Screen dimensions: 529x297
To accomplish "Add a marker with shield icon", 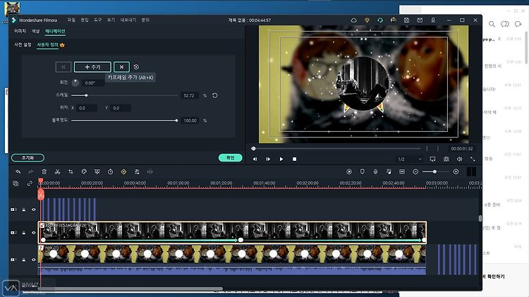I will [x=363, y=172].
